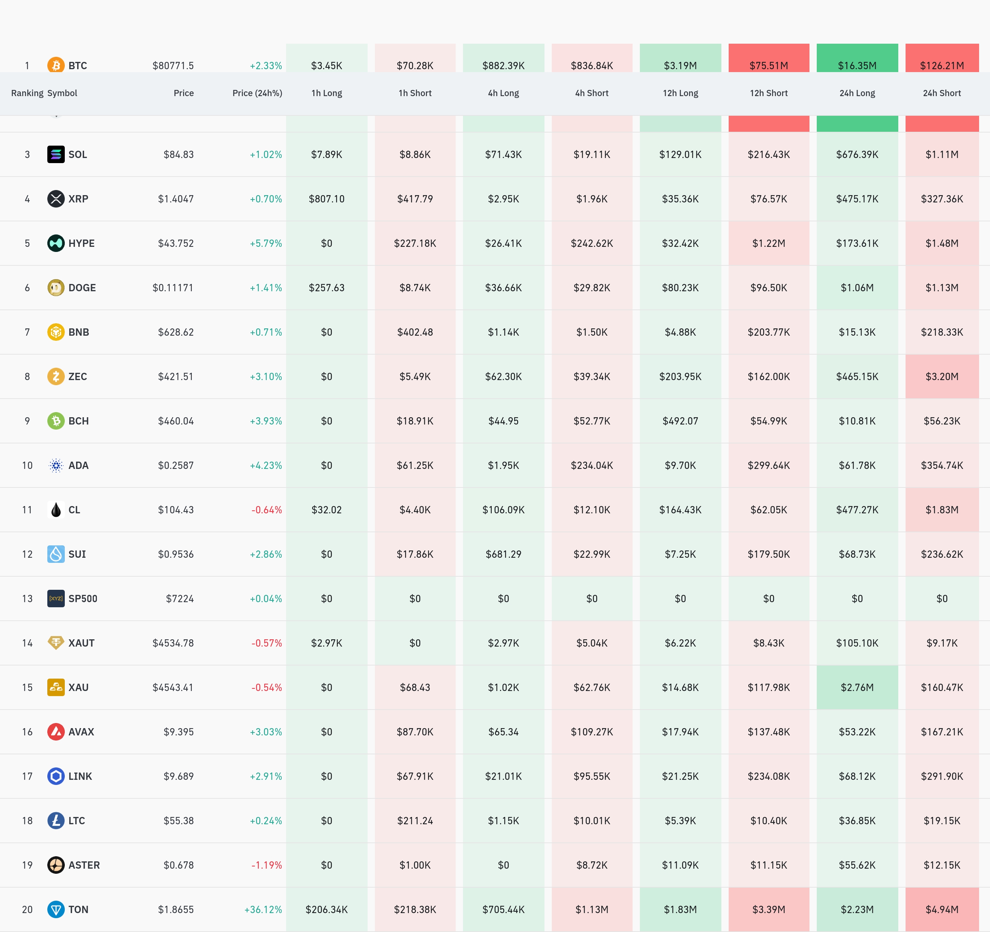Click SUI price $0.9536
The height and width of the screenshot is (932, 990).
click(x=176, y=554)
